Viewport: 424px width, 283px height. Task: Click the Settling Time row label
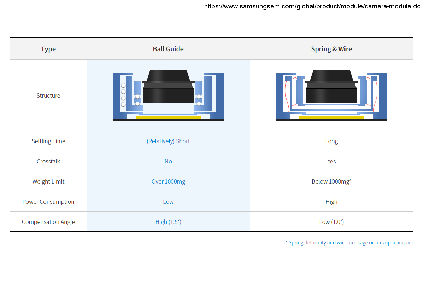tap(48, 141)
